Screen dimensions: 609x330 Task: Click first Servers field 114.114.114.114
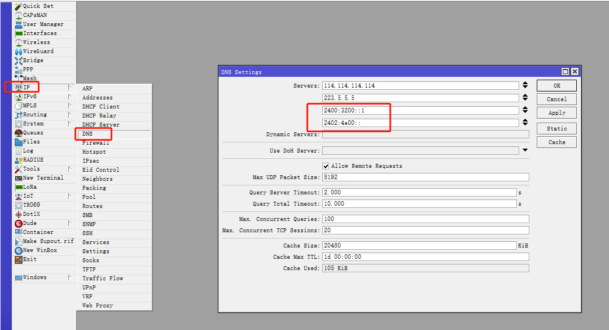click(x=420, y=85)
